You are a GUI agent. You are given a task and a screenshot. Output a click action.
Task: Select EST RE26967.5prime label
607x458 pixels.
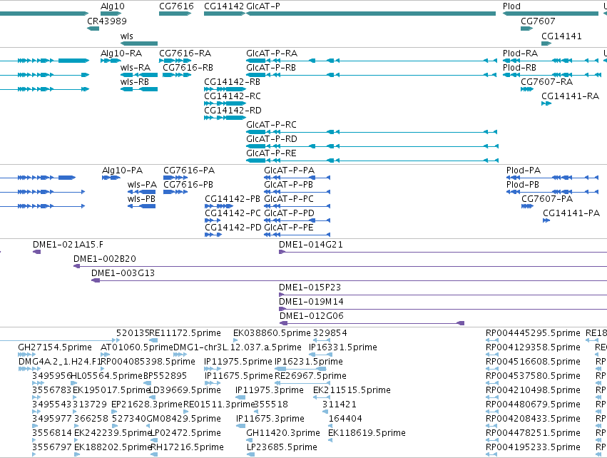point(310,376)
